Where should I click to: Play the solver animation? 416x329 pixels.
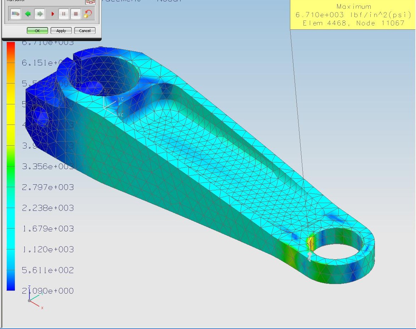[x=52, y=13]
